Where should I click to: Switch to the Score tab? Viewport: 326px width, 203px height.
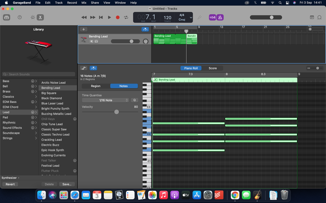point(213,68)
